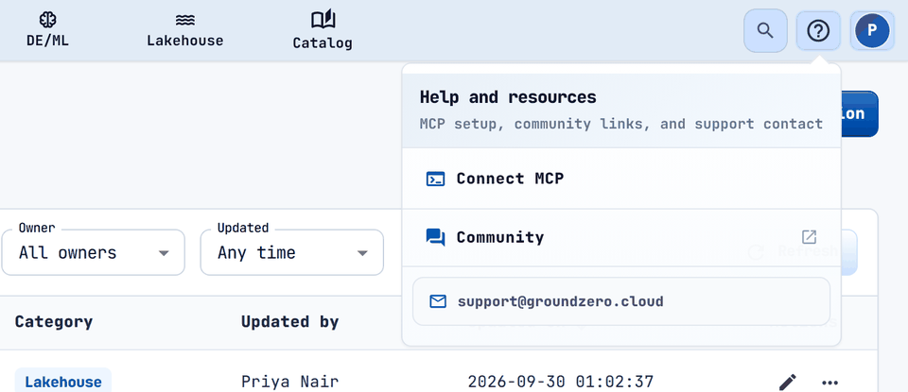Click the Community external-link icon
Viewport: 908px width, 392px height.
[x=809, y=237]
